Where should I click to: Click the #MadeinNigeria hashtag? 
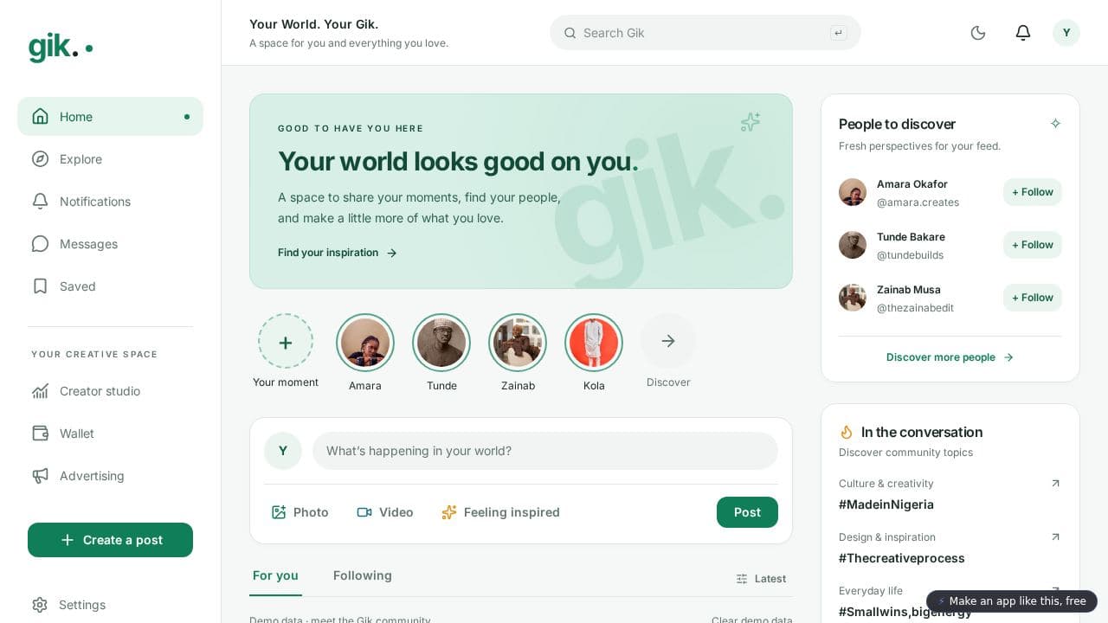pyautogui.click(x=886, y=504)
